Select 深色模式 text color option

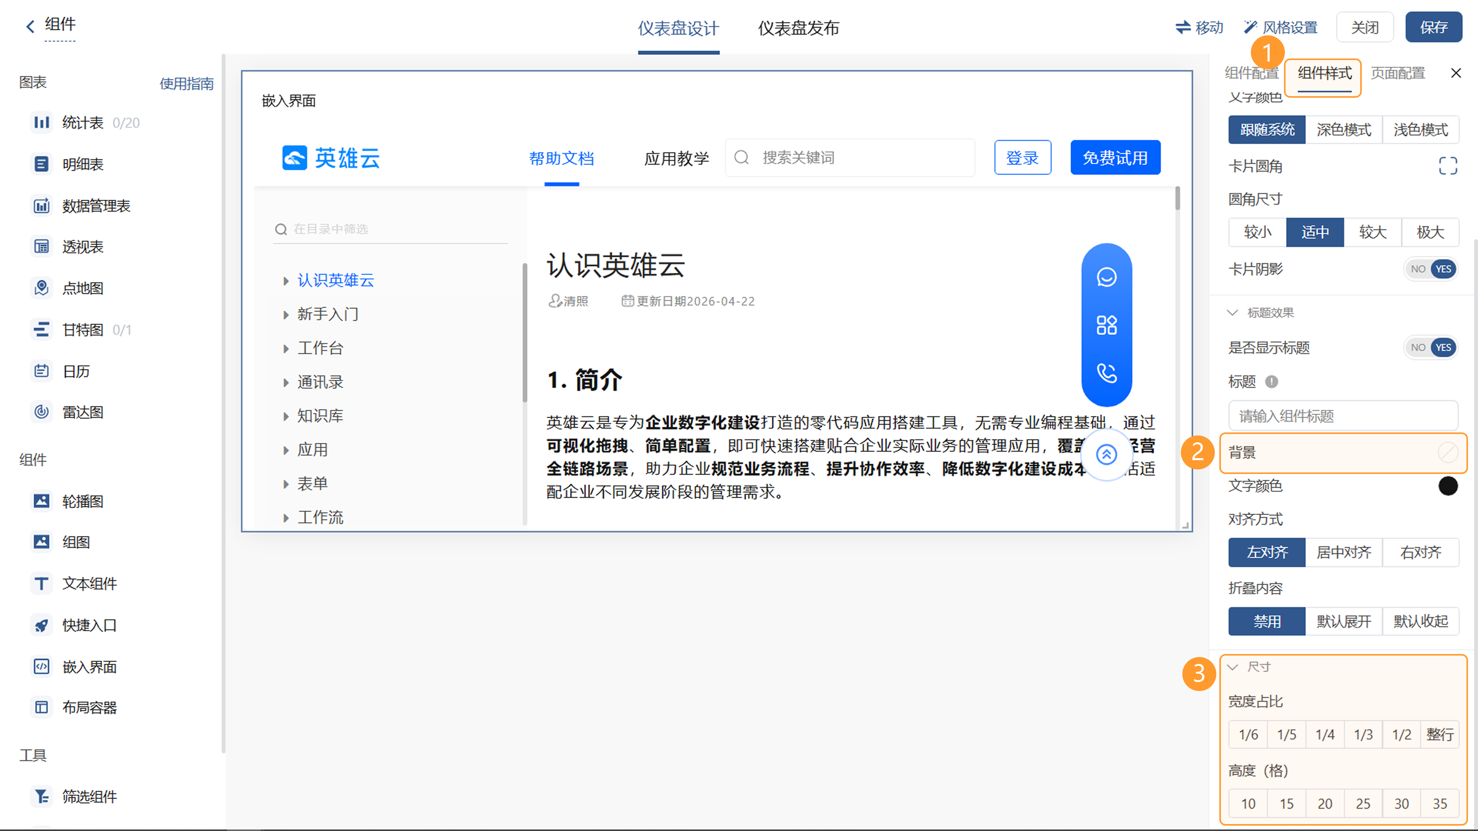(1344, 130)
